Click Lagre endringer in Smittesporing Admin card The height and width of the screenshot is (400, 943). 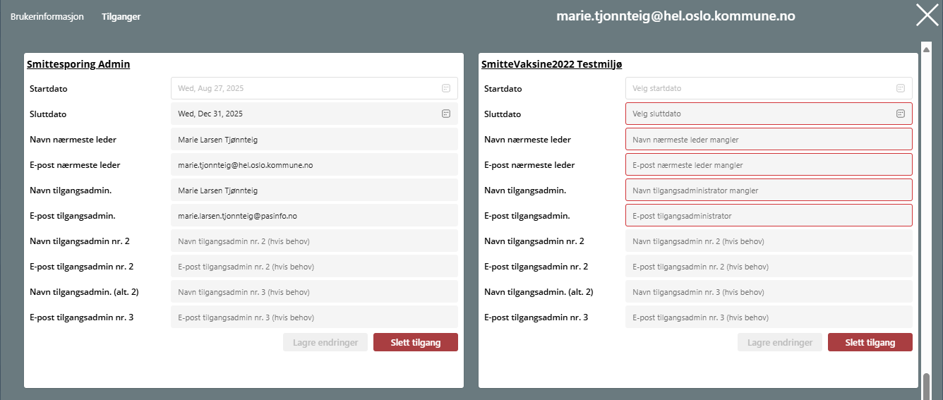point(325,342)
